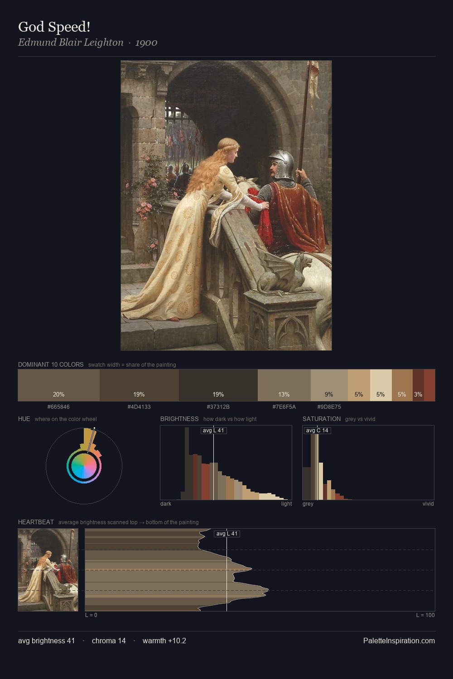
Task: Click the 'avg L 41' label in heartbeat chart
Action: [227, 534]
